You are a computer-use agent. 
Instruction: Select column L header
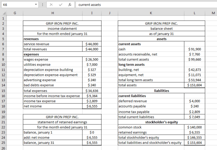195,13
